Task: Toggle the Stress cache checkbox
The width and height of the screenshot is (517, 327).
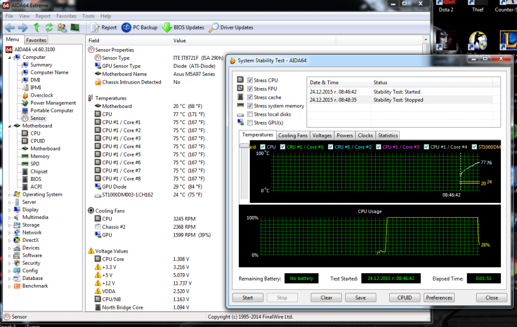Action: (250, 98)
